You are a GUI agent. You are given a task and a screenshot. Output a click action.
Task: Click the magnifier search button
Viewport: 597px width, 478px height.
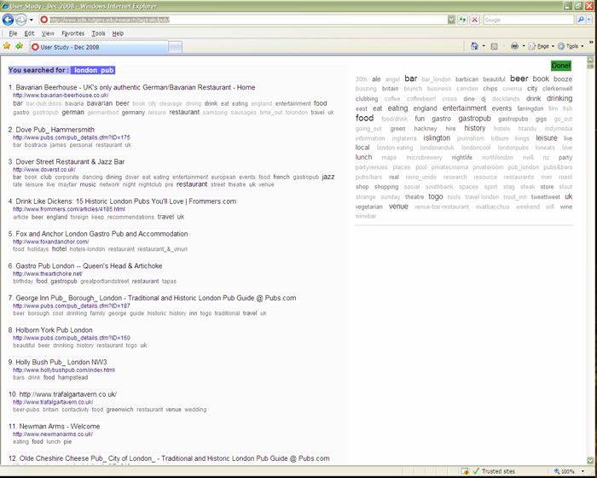tap(581, 20)
